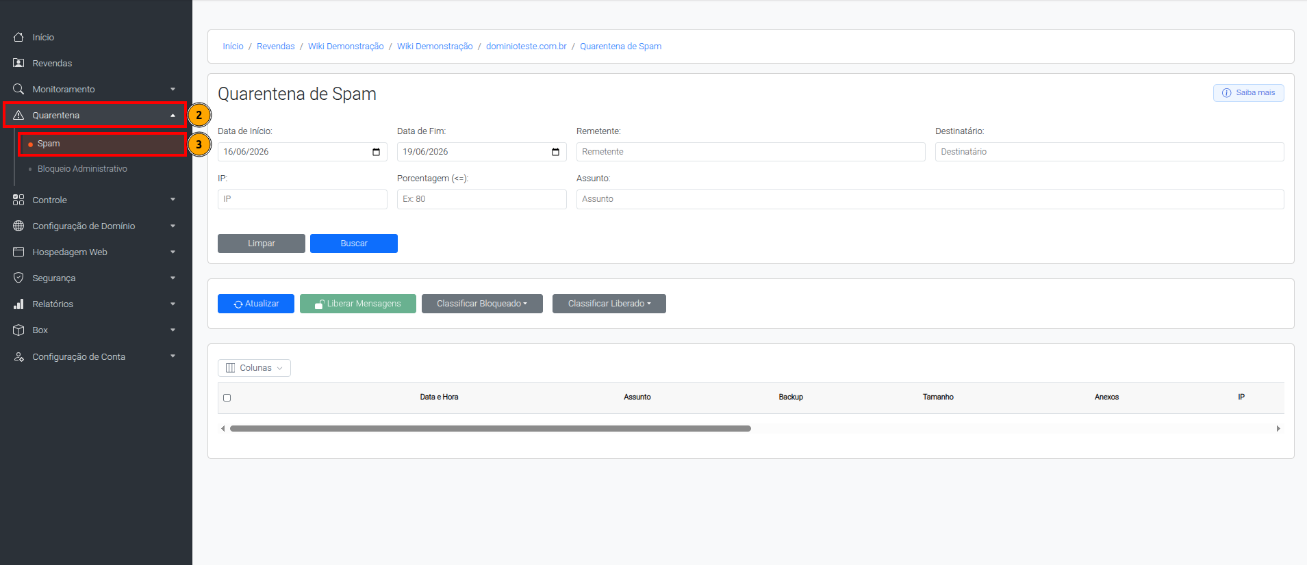Viewport: 1307px width, 565px height.
Task: Click the Anexos column header
Action: click(1106, 397)
